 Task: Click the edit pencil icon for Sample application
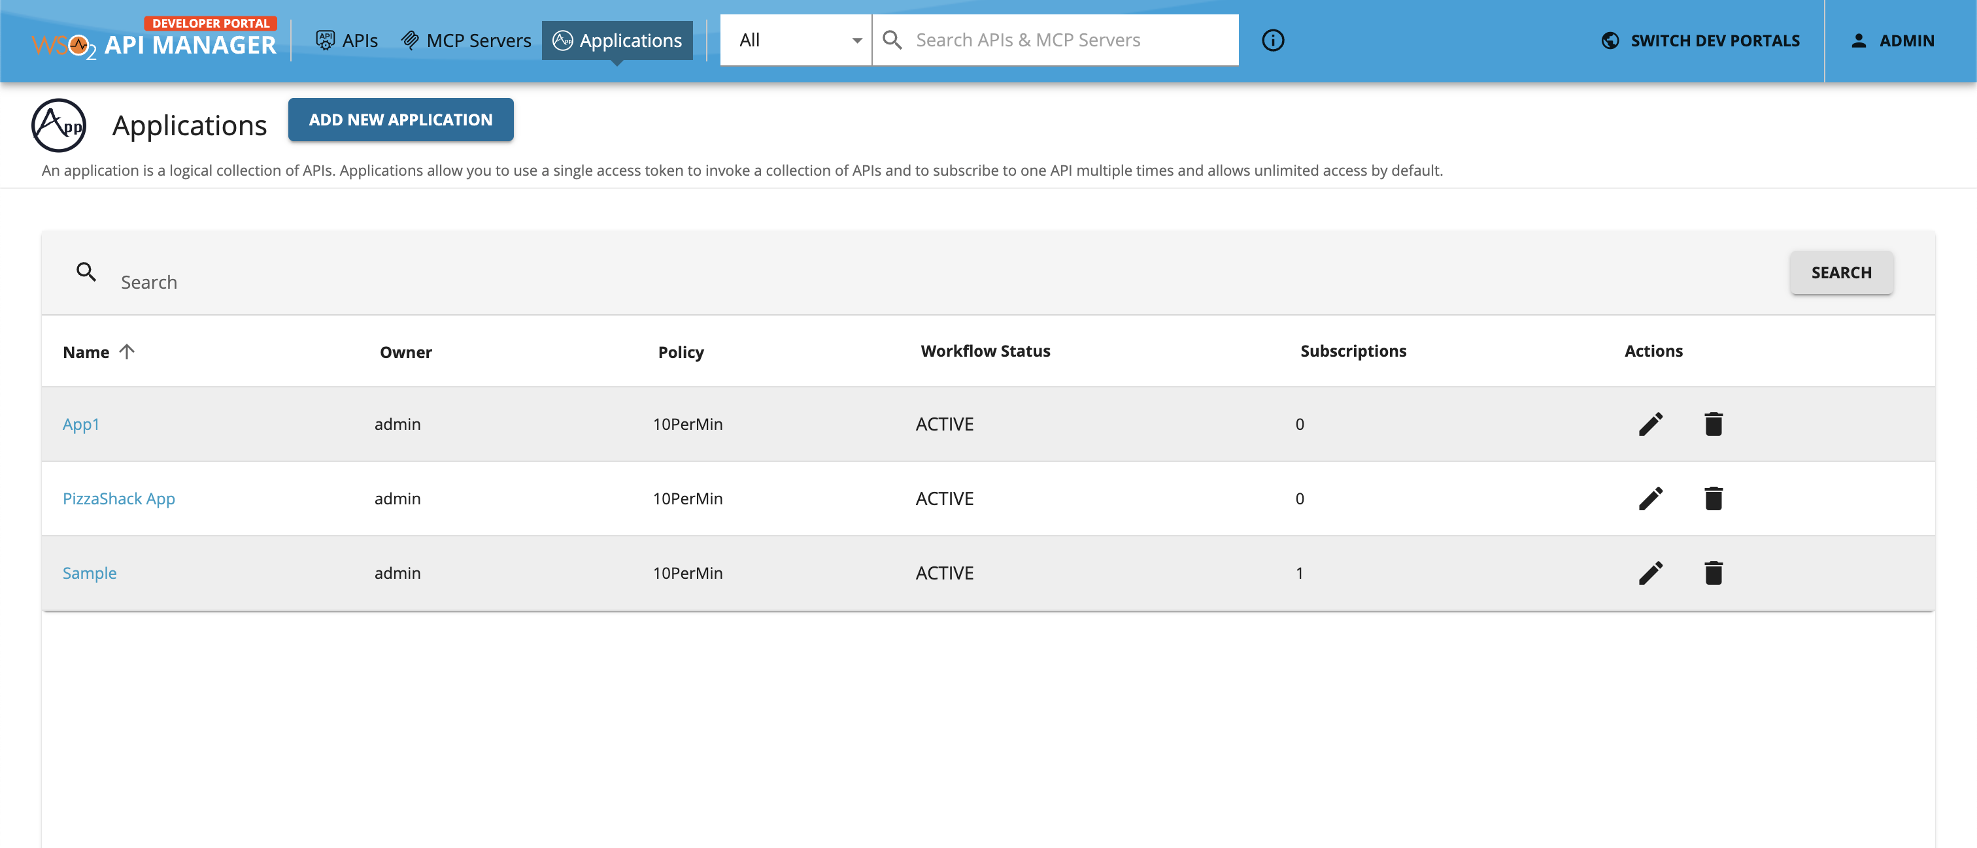[x=1650, y=572]
